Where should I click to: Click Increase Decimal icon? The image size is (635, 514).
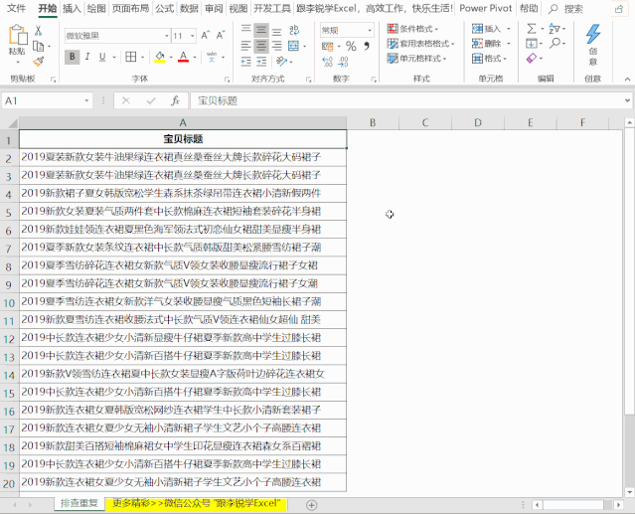tap(327, 62)
